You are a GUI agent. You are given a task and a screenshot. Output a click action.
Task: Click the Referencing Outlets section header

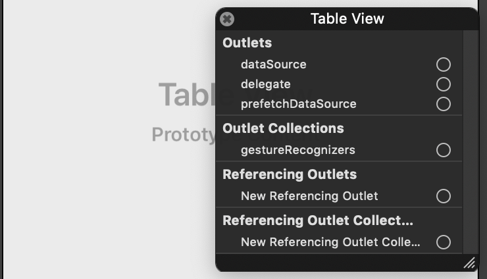click(x=290, y=174)
